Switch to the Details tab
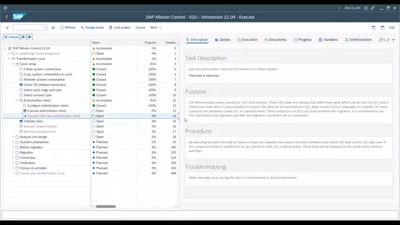This screenshot has width=400, height=225. tap(222, 40)
